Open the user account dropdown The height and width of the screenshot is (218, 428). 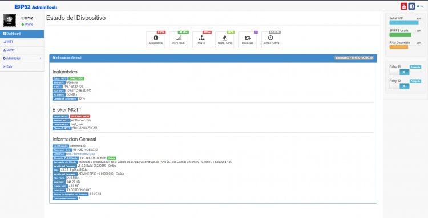[420, 6]
